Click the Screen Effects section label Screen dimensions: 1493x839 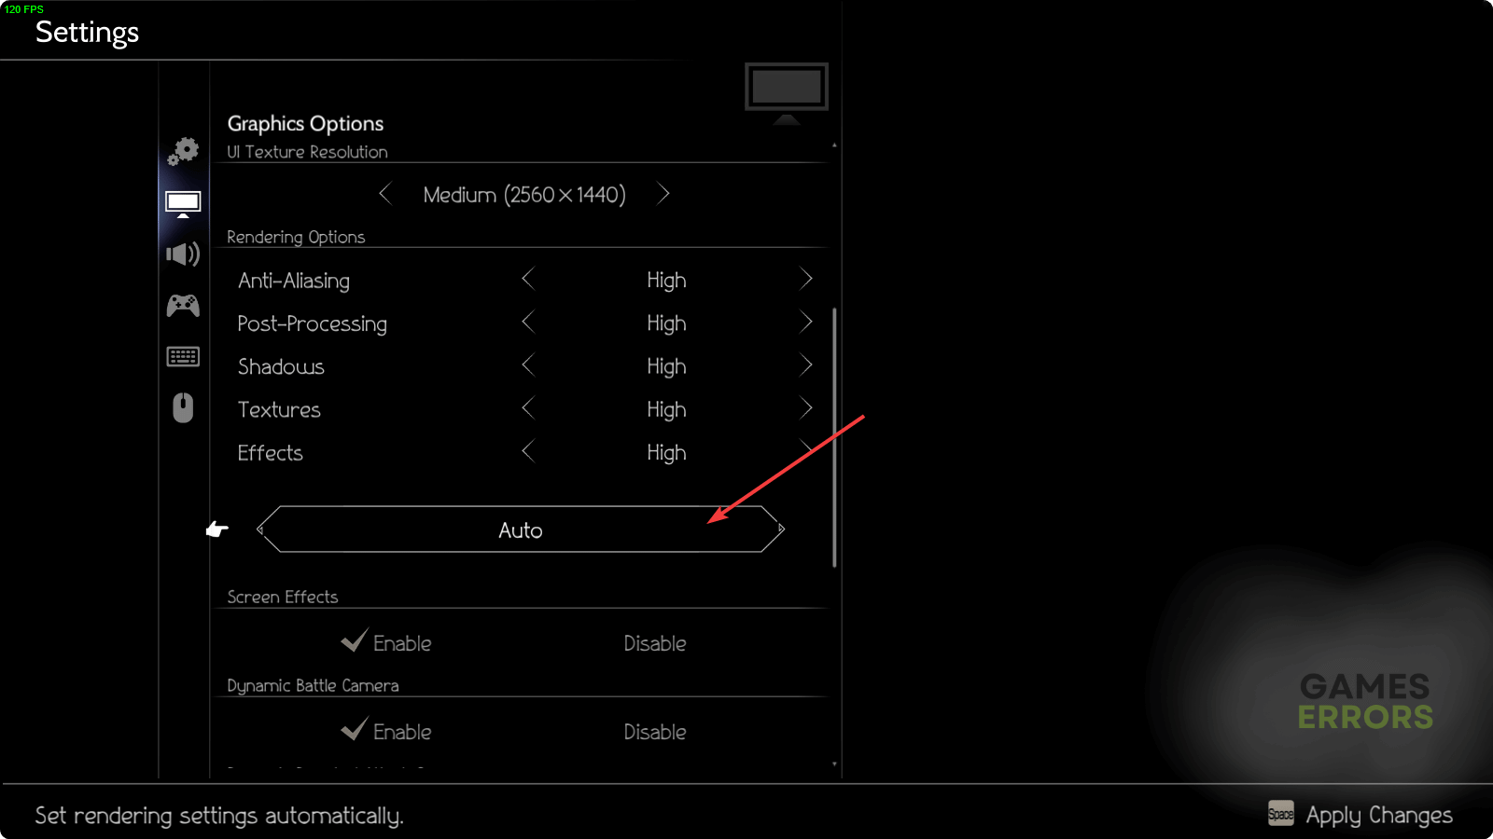click(x=283, y=597)
